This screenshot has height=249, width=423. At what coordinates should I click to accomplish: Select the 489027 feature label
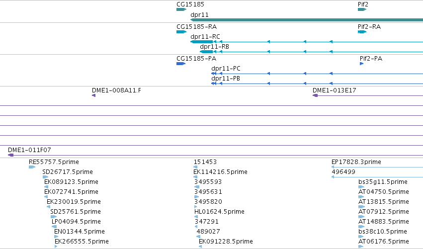point(208,232)
